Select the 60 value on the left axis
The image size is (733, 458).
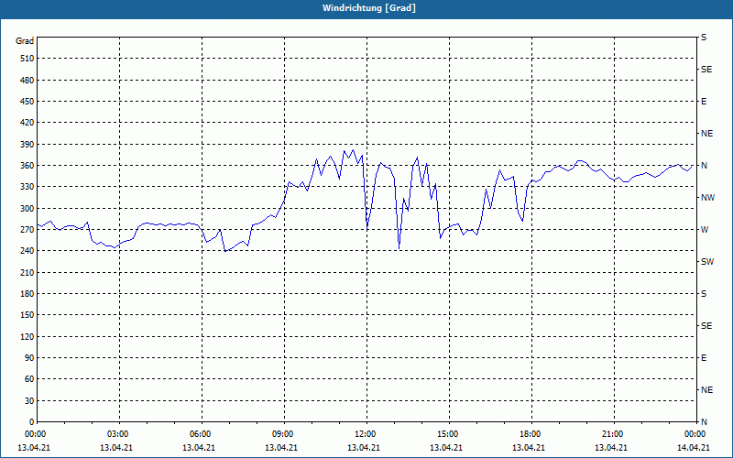point(29,379)
